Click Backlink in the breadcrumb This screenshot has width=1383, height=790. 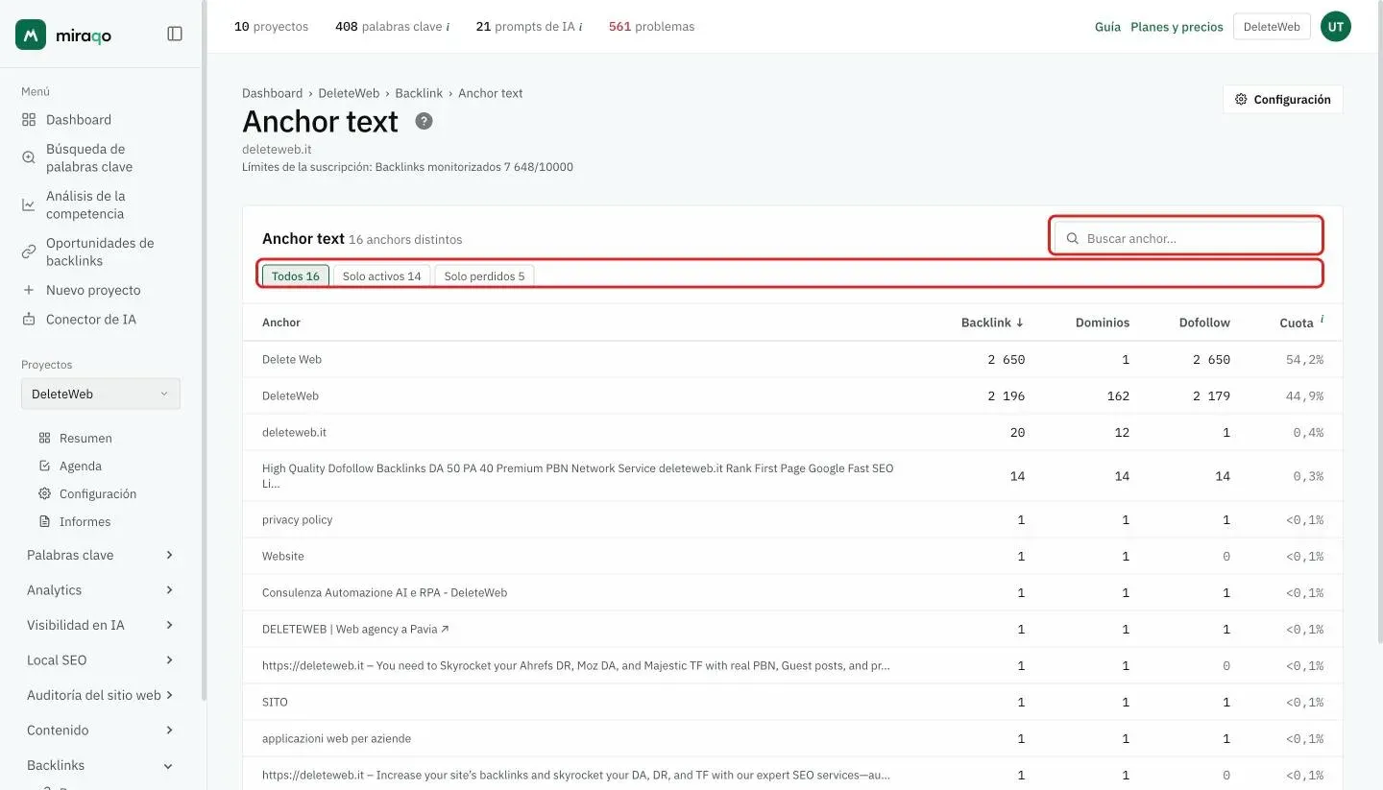click(x=419, y=93)
